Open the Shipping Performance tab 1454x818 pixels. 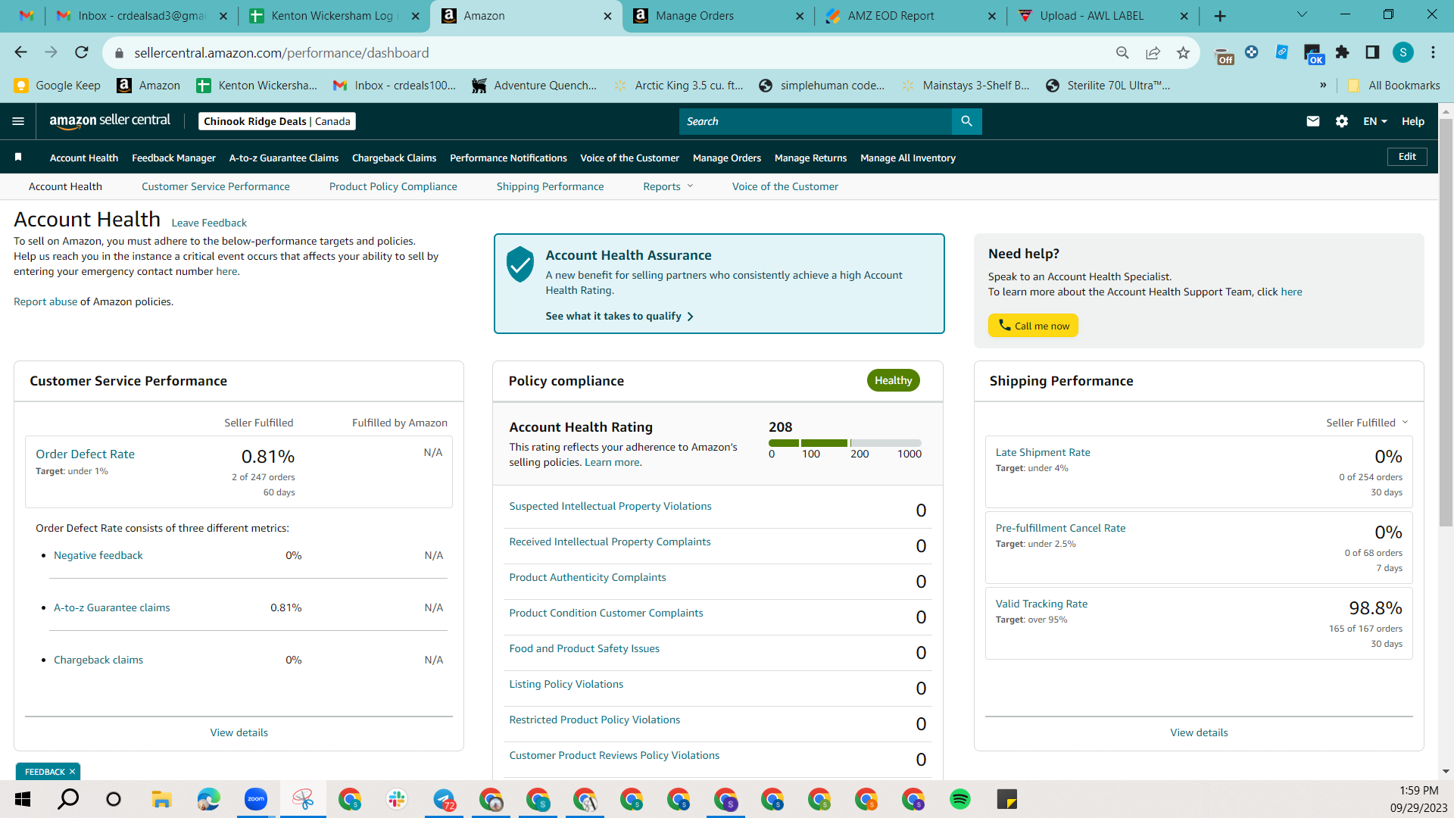[550, 186]
